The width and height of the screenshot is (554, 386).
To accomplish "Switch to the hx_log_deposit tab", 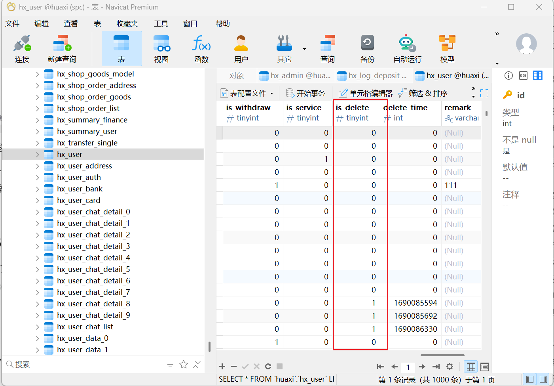I will coord(373,76).
